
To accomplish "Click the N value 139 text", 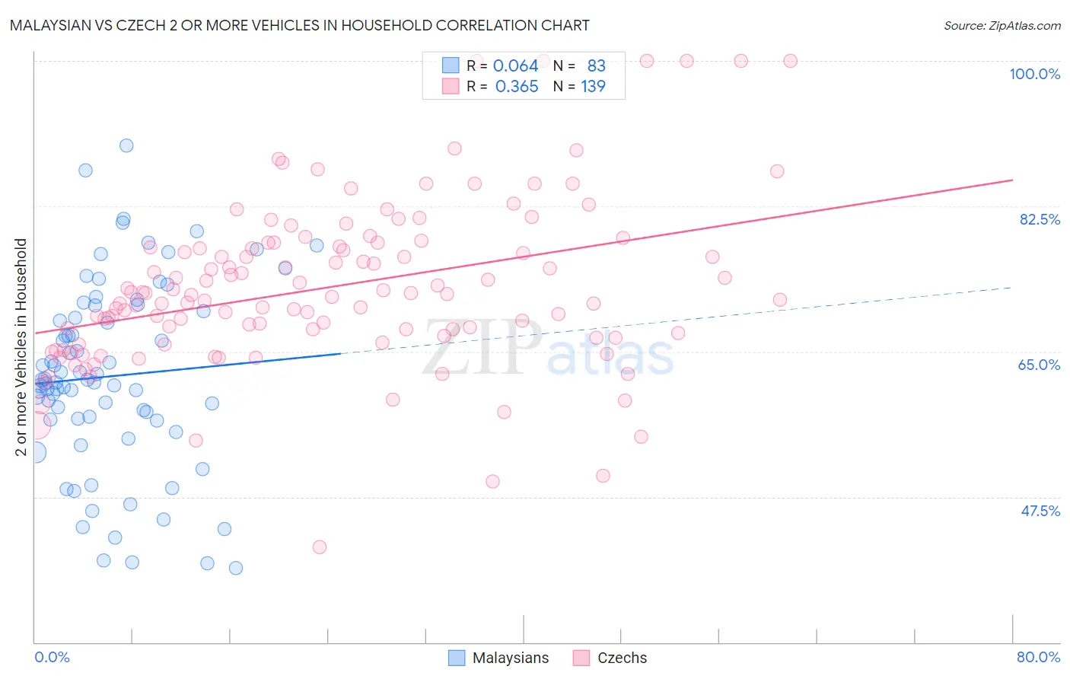I will coord(593,86).
